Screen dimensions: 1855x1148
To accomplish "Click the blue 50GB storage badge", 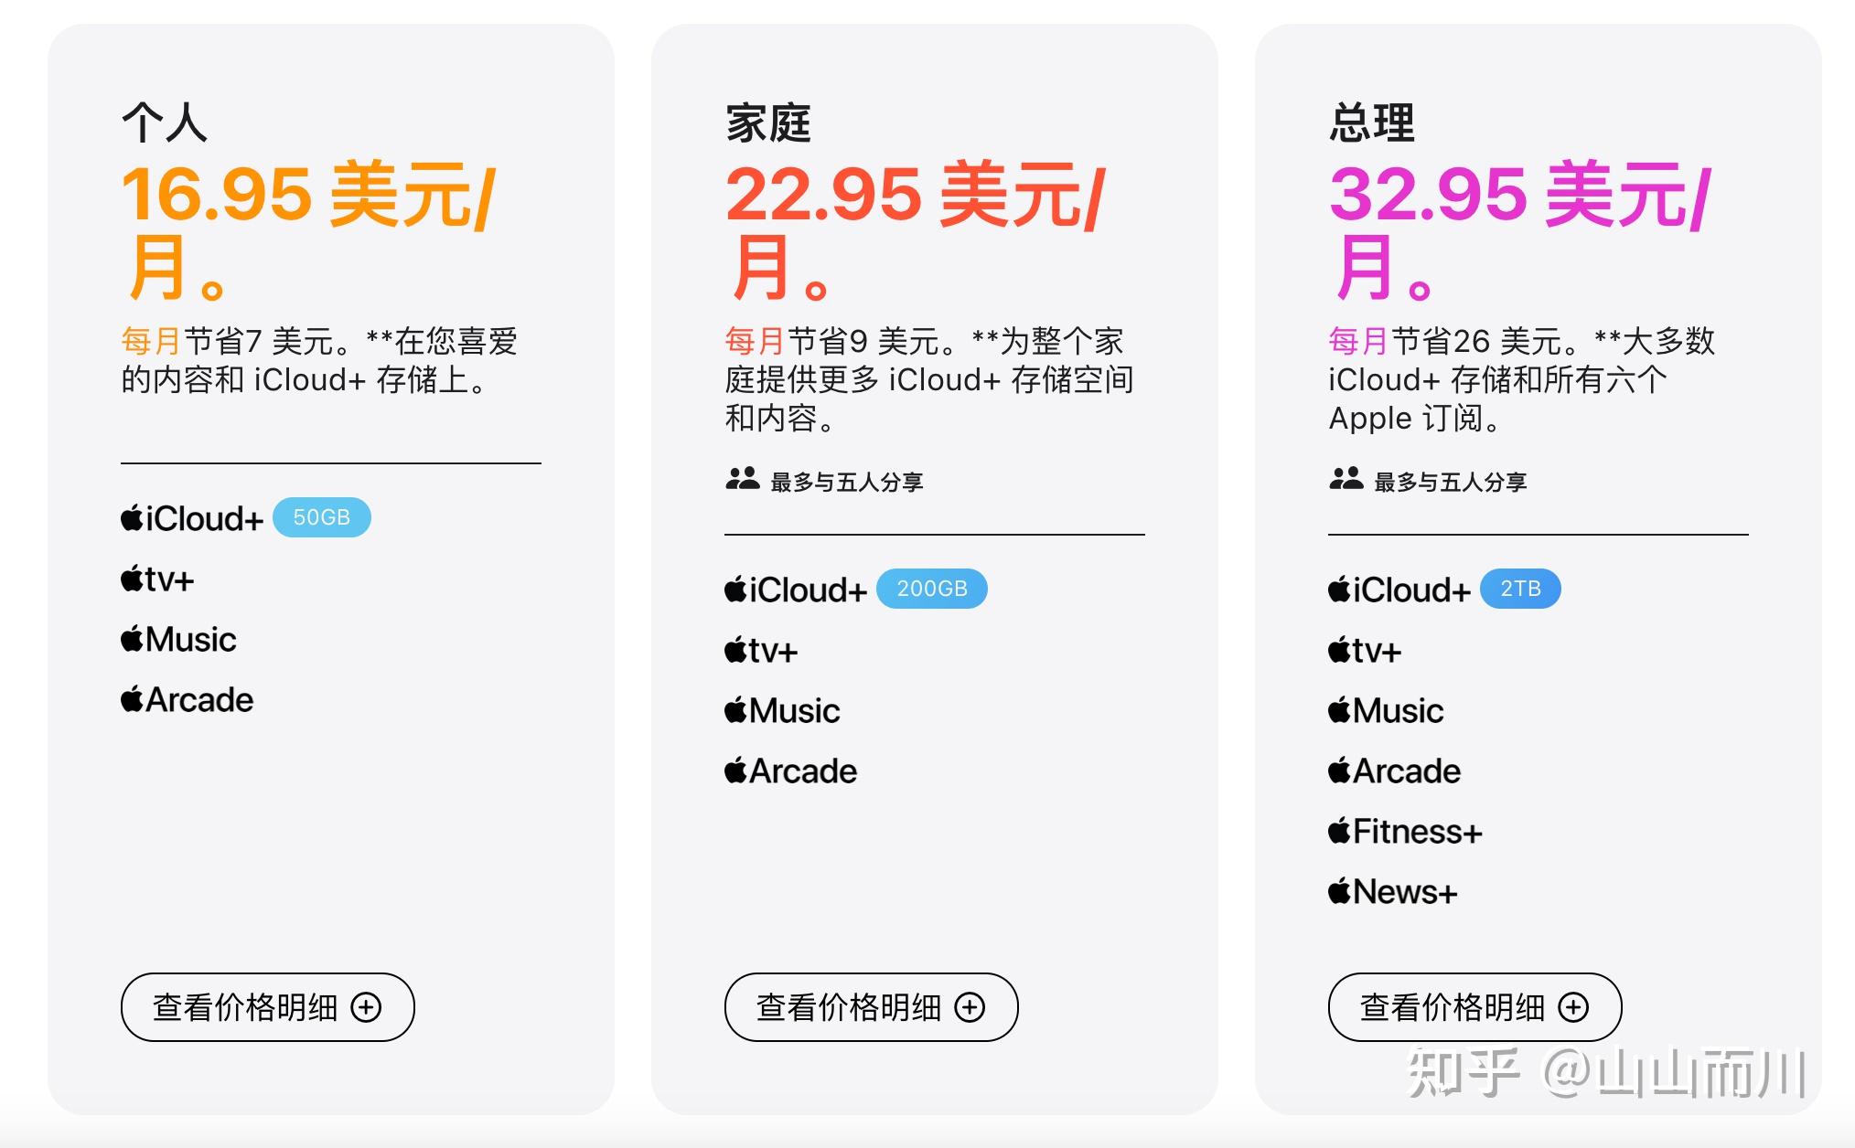I will pos(322,516).
